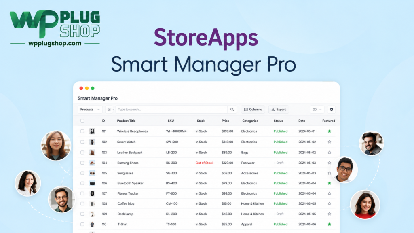The width and height of the screenshot is (414, 233).
Task: Select checkbox for Fitness Tracker row
Action: point(82,193)
